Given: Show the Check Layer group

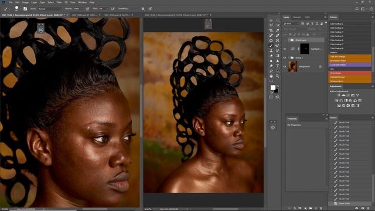Looking at the screenshot, I should (285, 40).
